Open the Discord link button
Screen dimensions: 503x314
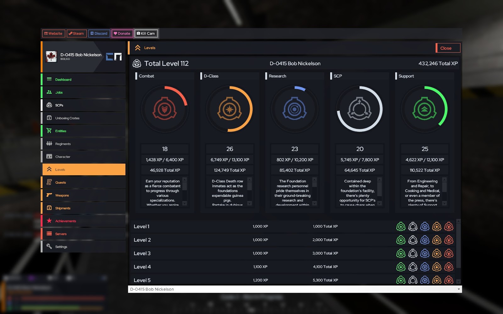point(99,33)
